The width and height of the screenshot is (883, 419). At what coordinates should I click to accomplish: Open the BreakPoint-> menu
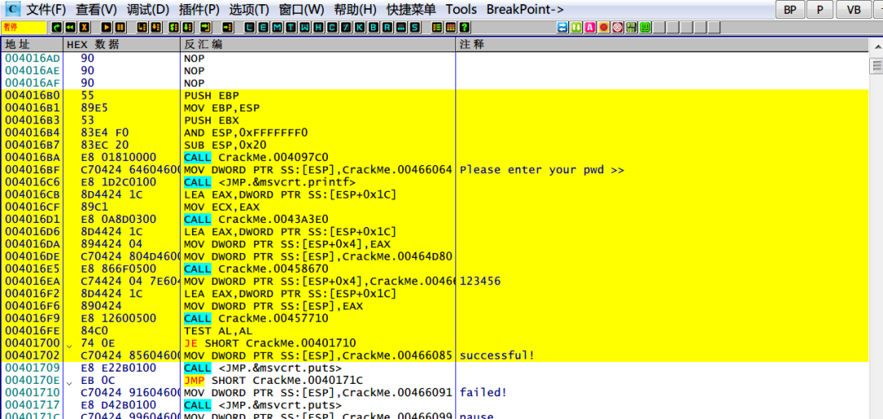(526, 10)
